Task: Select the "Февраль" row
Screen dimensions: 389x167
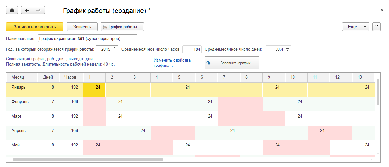Action: coord(20,102)
